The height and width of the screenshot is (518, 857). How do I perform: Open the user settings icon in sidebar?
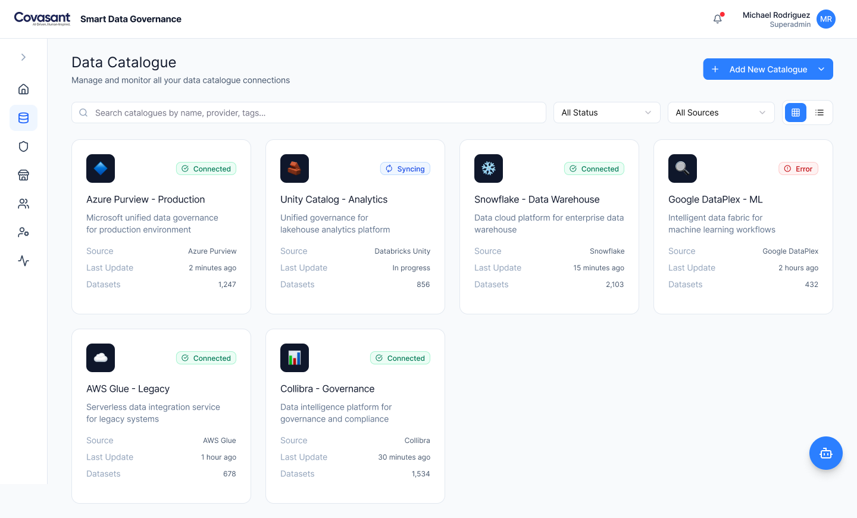(23, 232)
